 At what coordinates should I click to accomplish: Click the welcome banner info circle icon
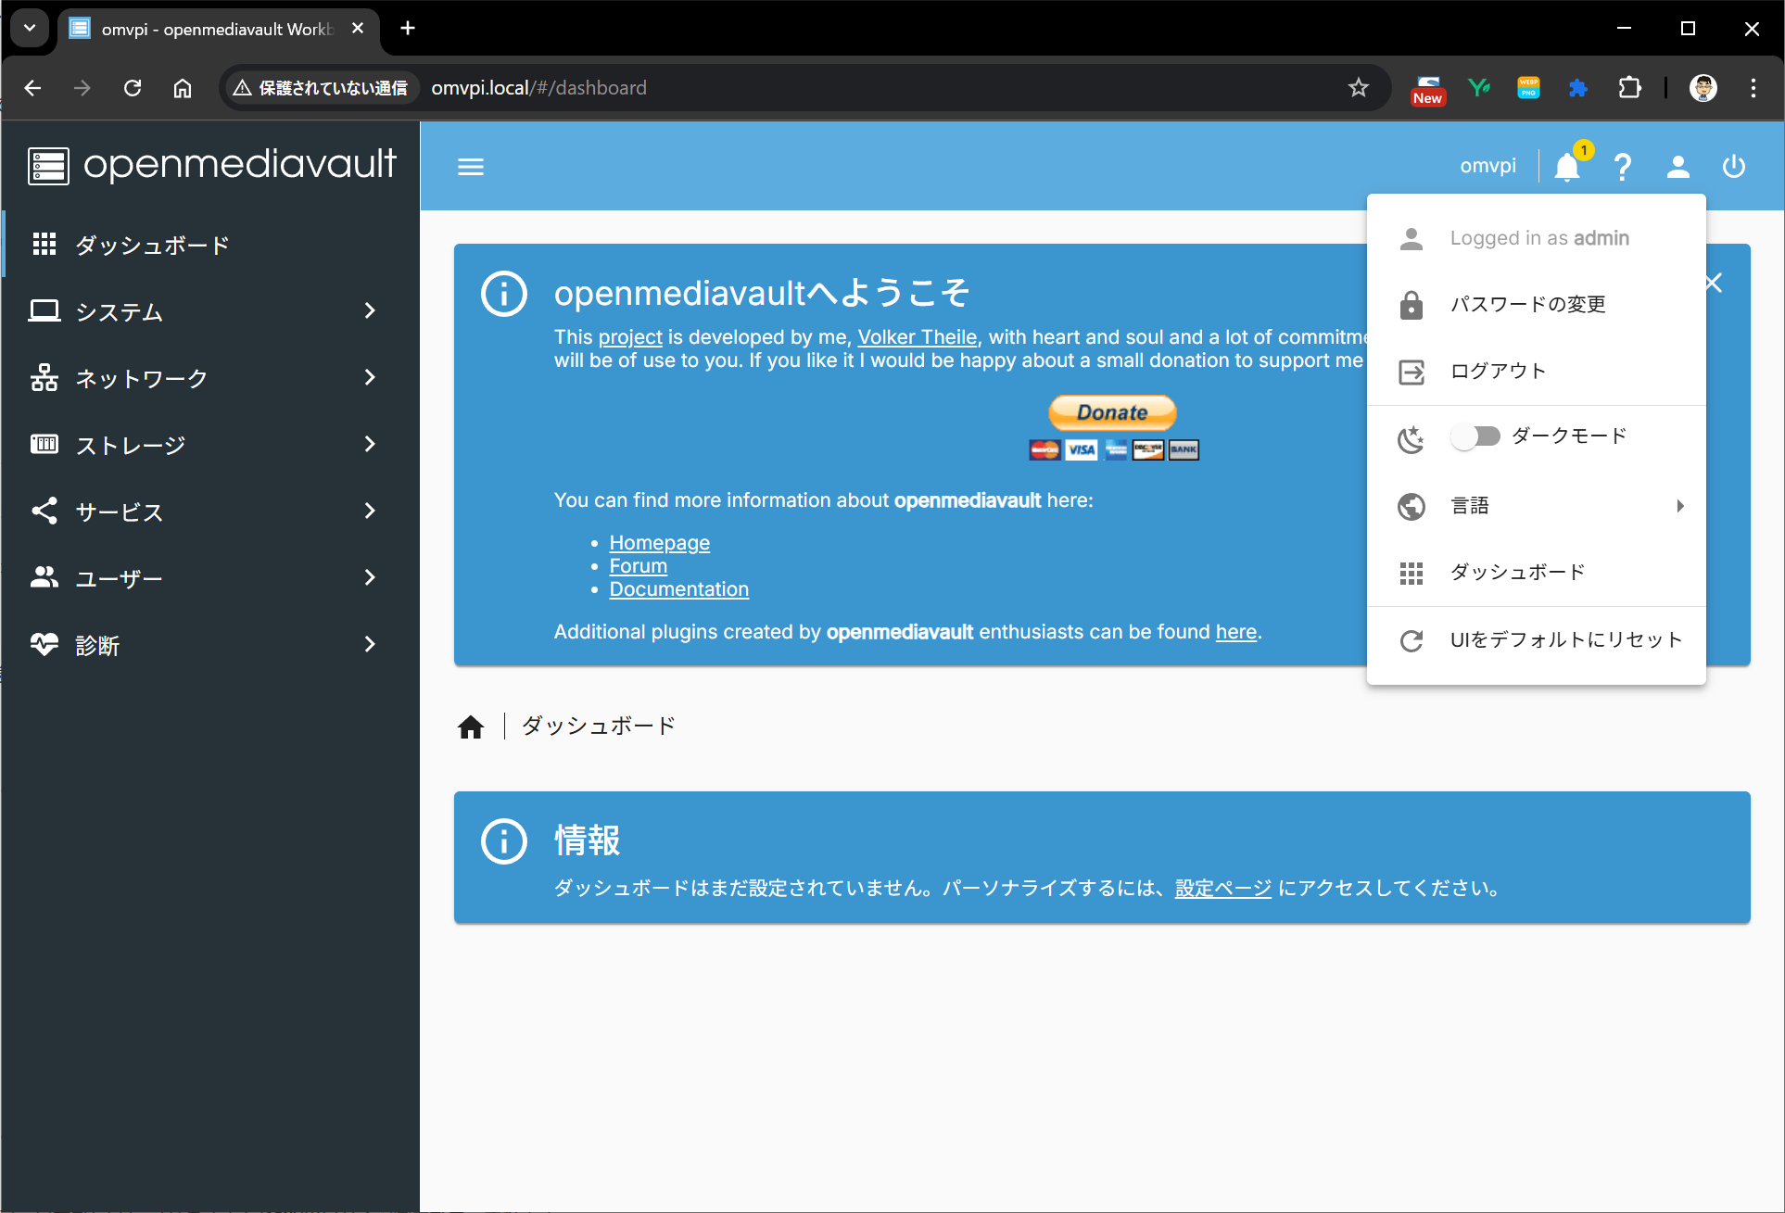click(x=504, y=294)
